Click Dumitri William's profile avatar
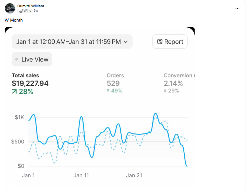 [10, 8]
